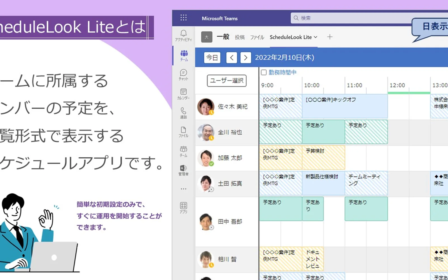448x280 pixels.
Task: Switch to the 投稿 tab
Action: point(240,37)
